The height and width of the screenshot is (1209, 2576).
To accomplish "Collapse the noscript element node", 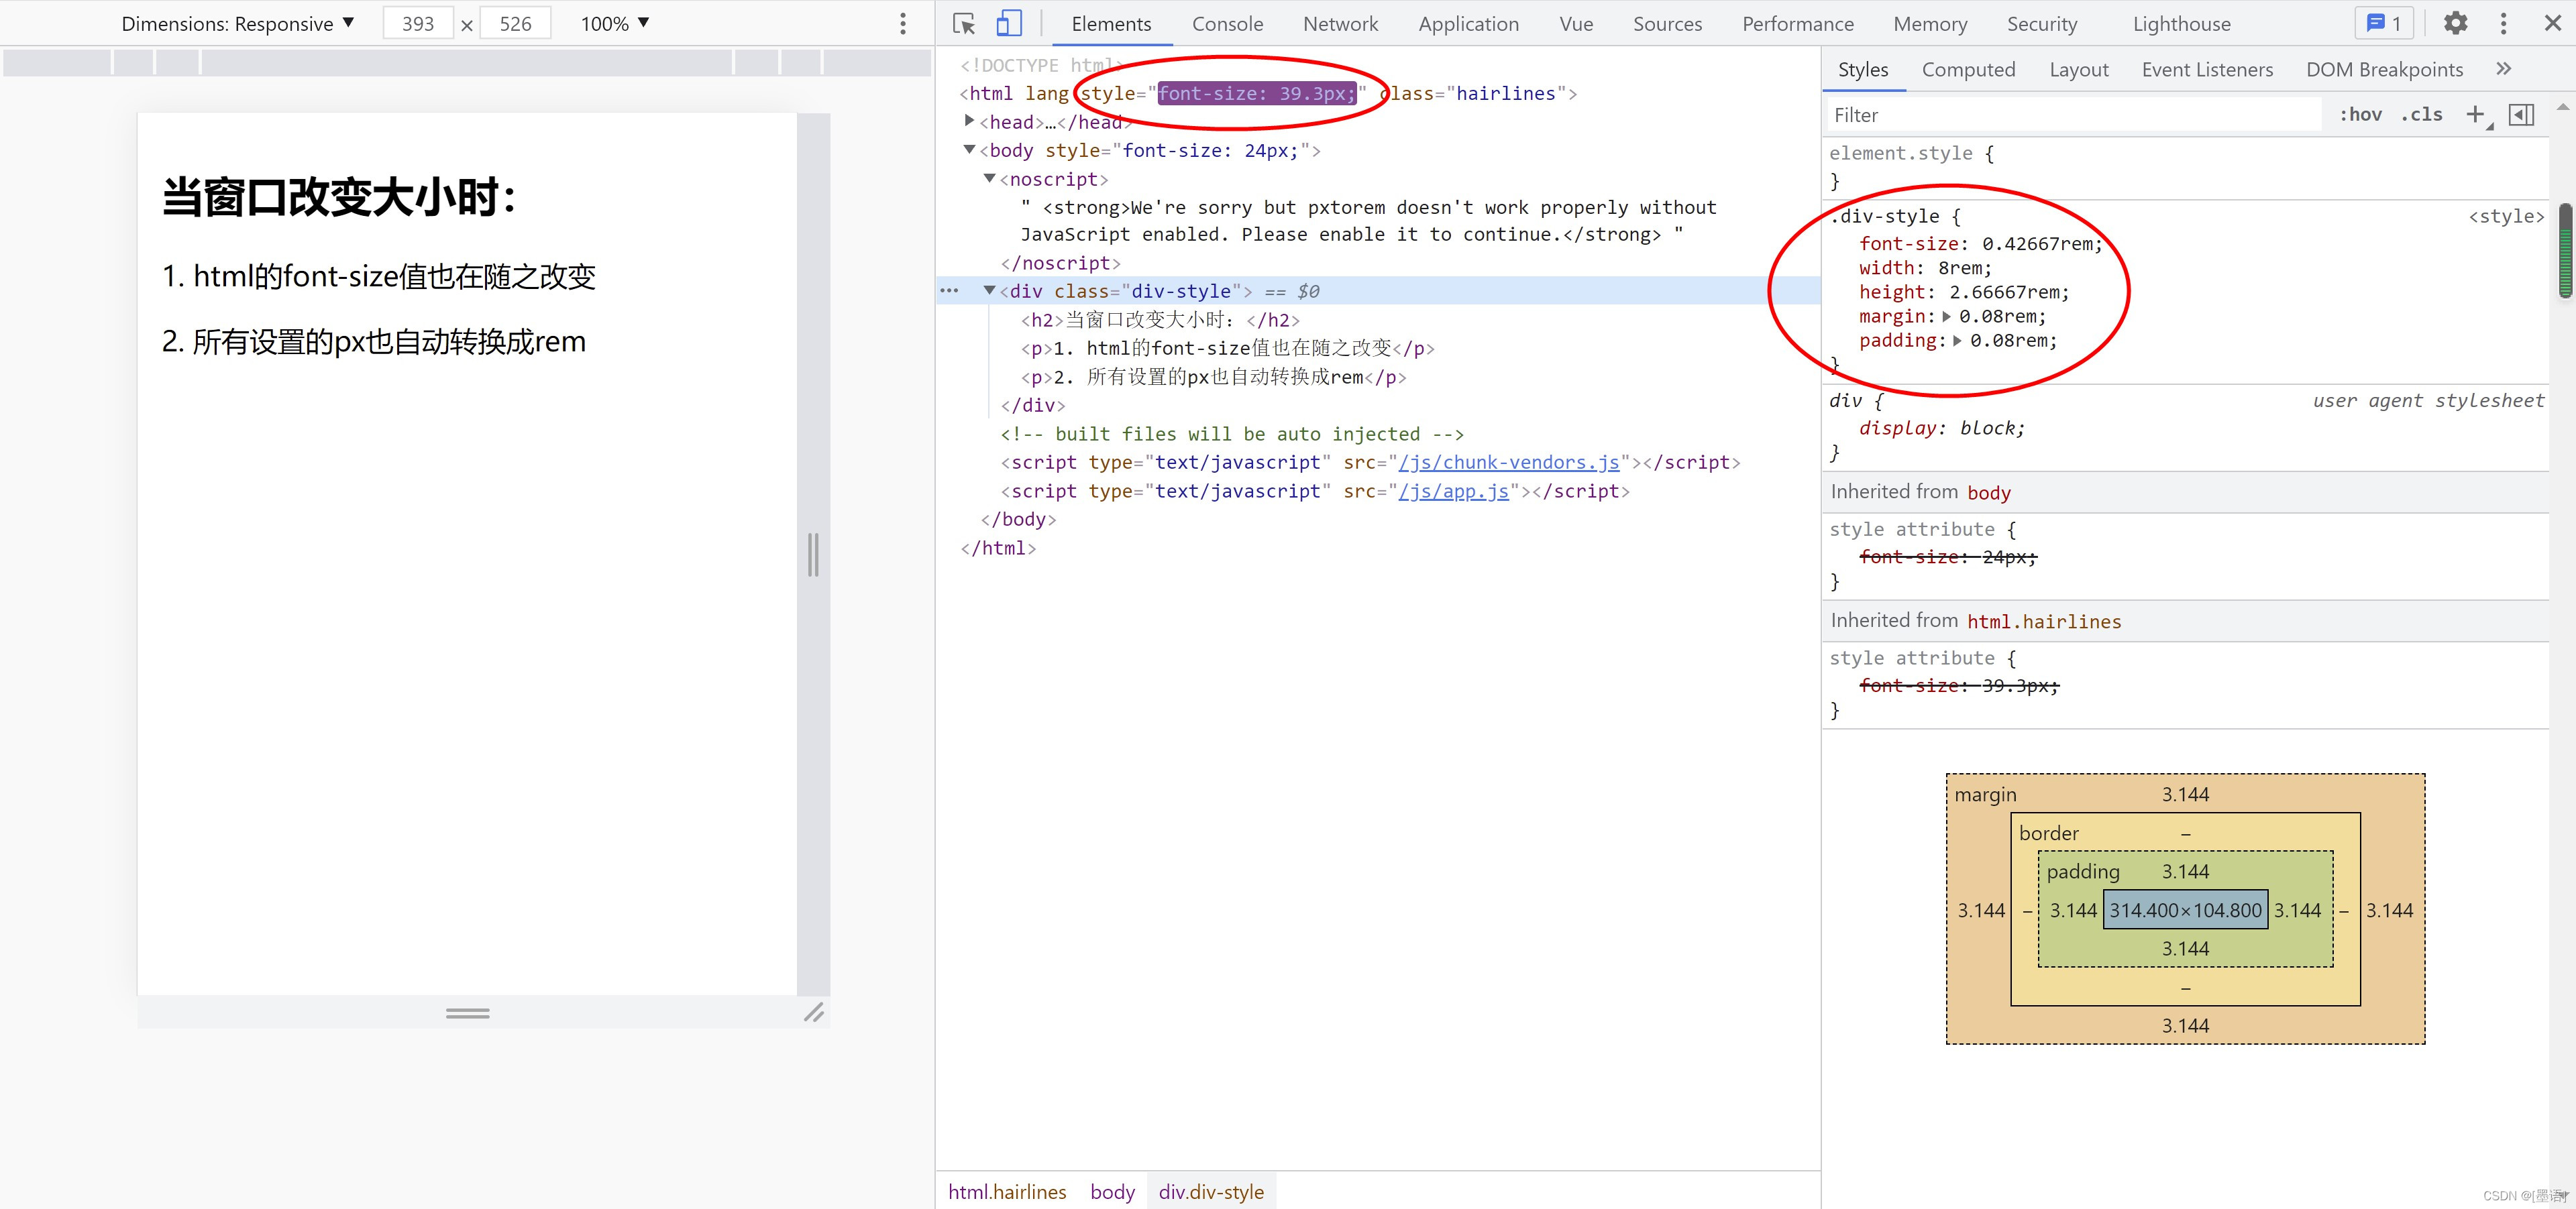I will (989, 179).
